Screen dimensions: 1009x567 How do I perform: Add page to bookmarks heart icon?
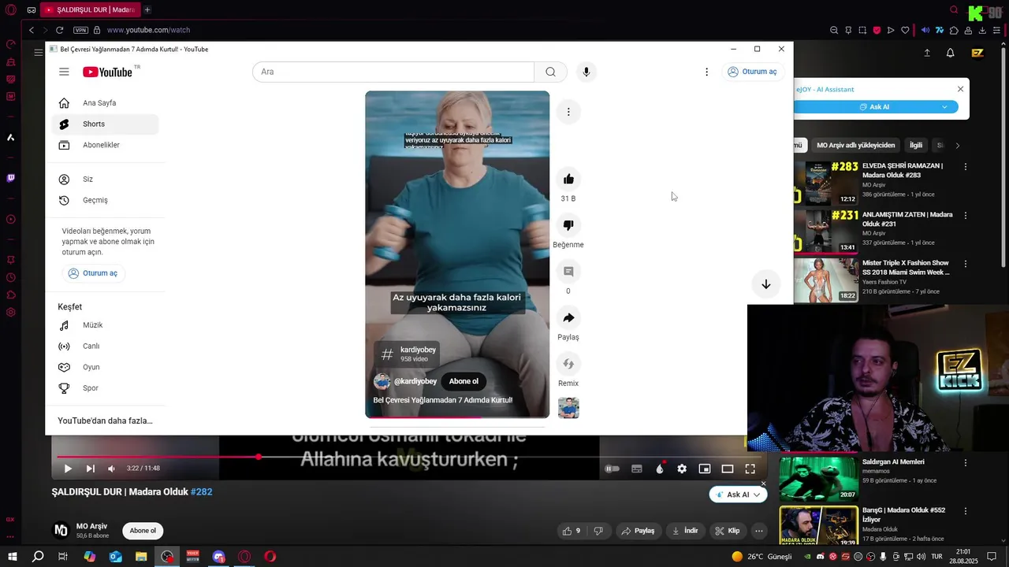point(905,30)
